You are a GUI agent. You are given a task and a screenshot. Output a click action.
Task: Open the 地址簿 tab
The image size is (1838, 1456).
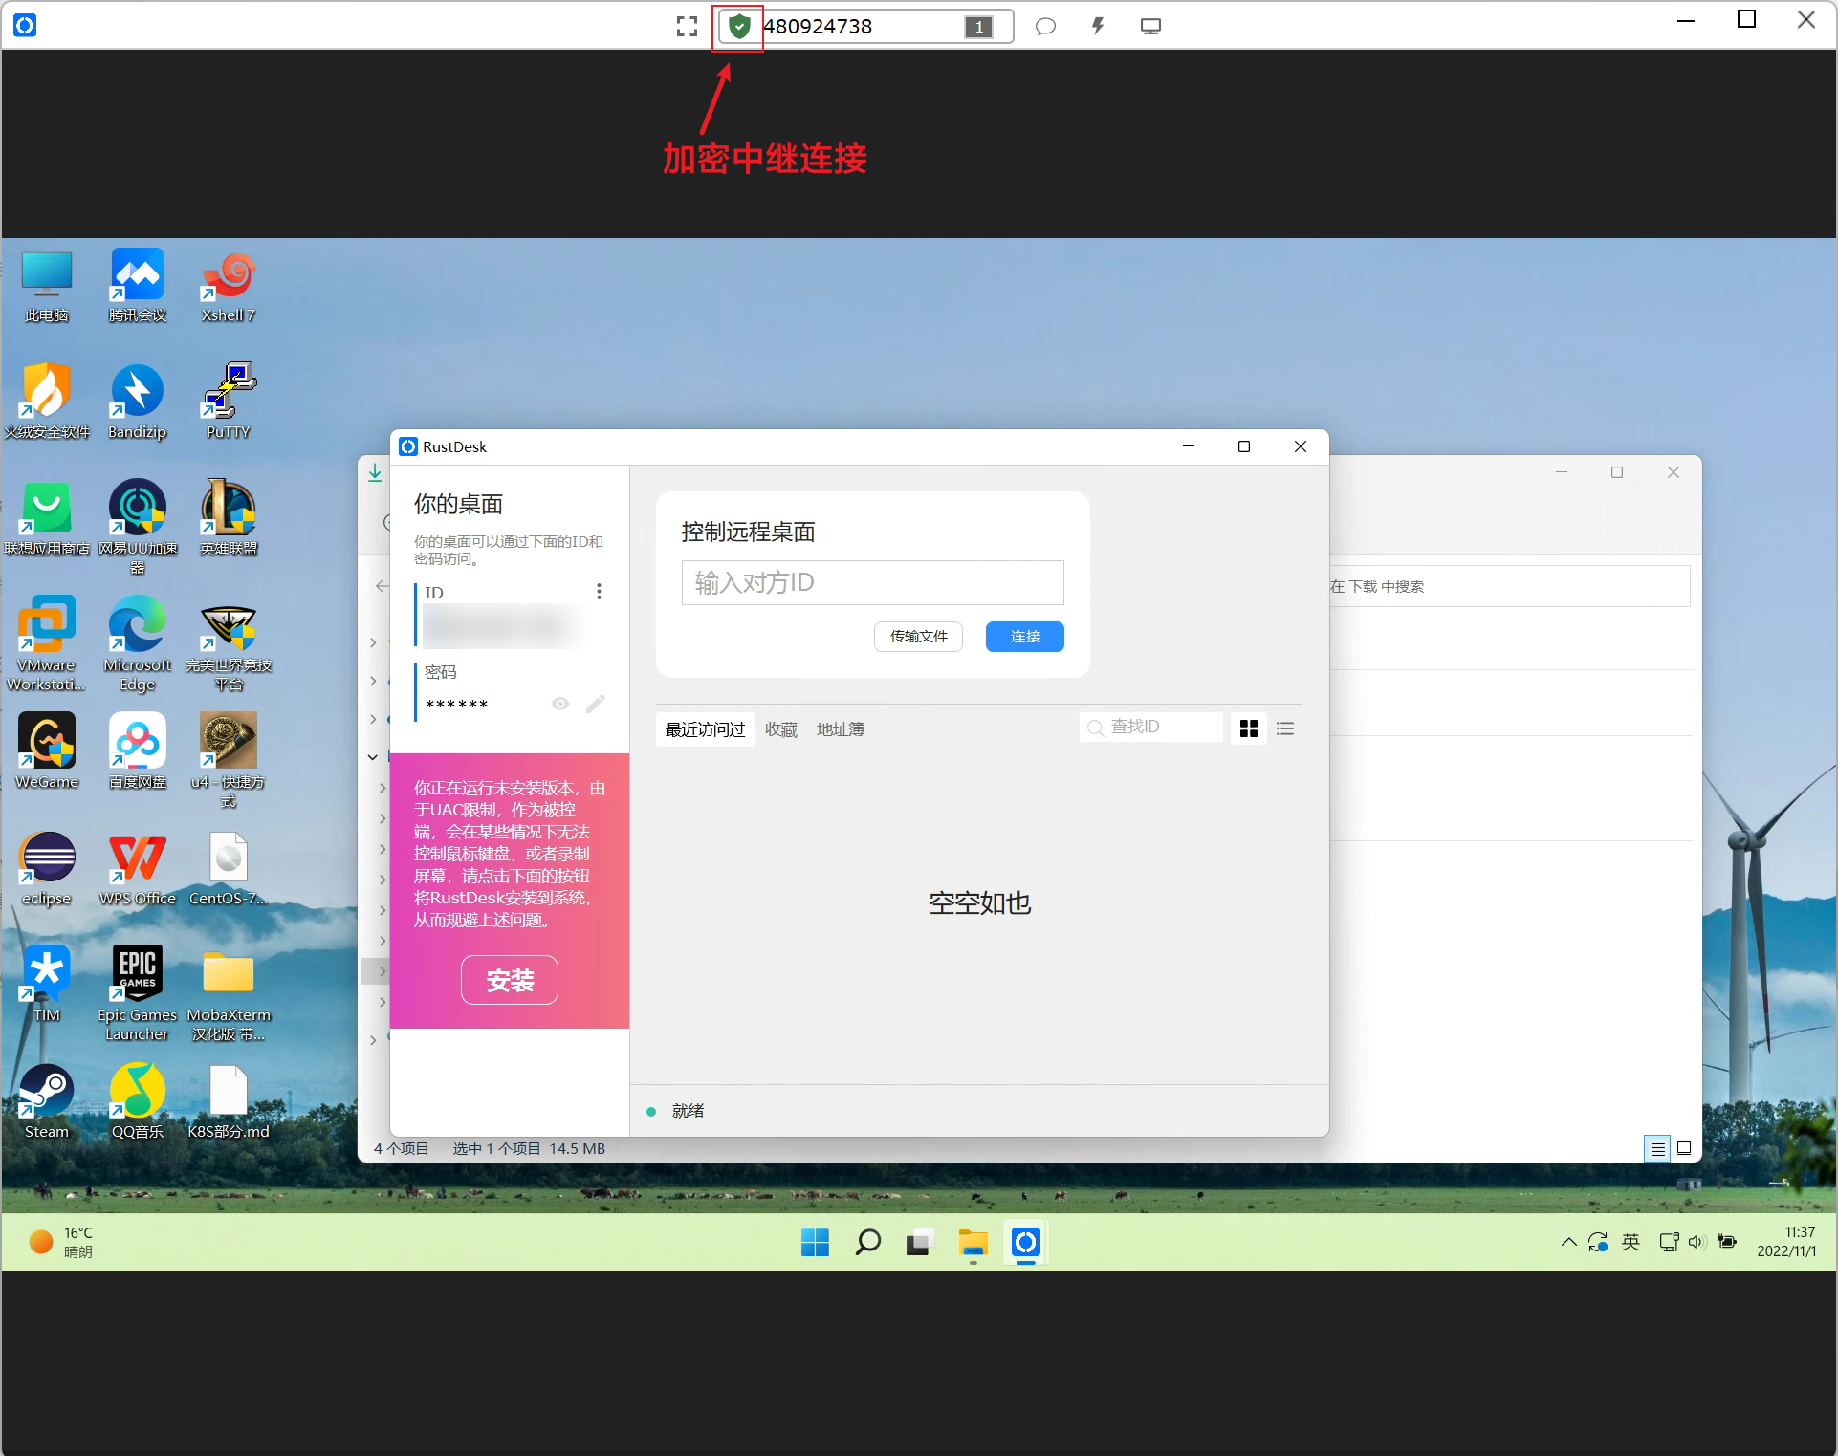tap(840, 729)
